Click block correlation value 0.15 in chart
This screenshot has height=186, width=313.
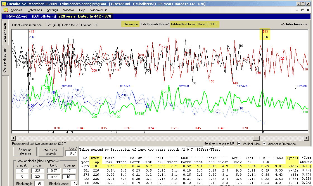(104, 128)
